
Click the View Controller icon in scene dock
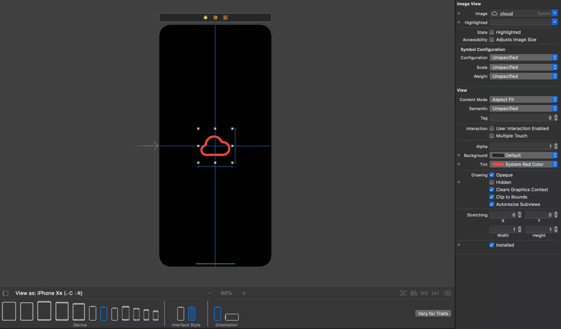pos(205,18)
